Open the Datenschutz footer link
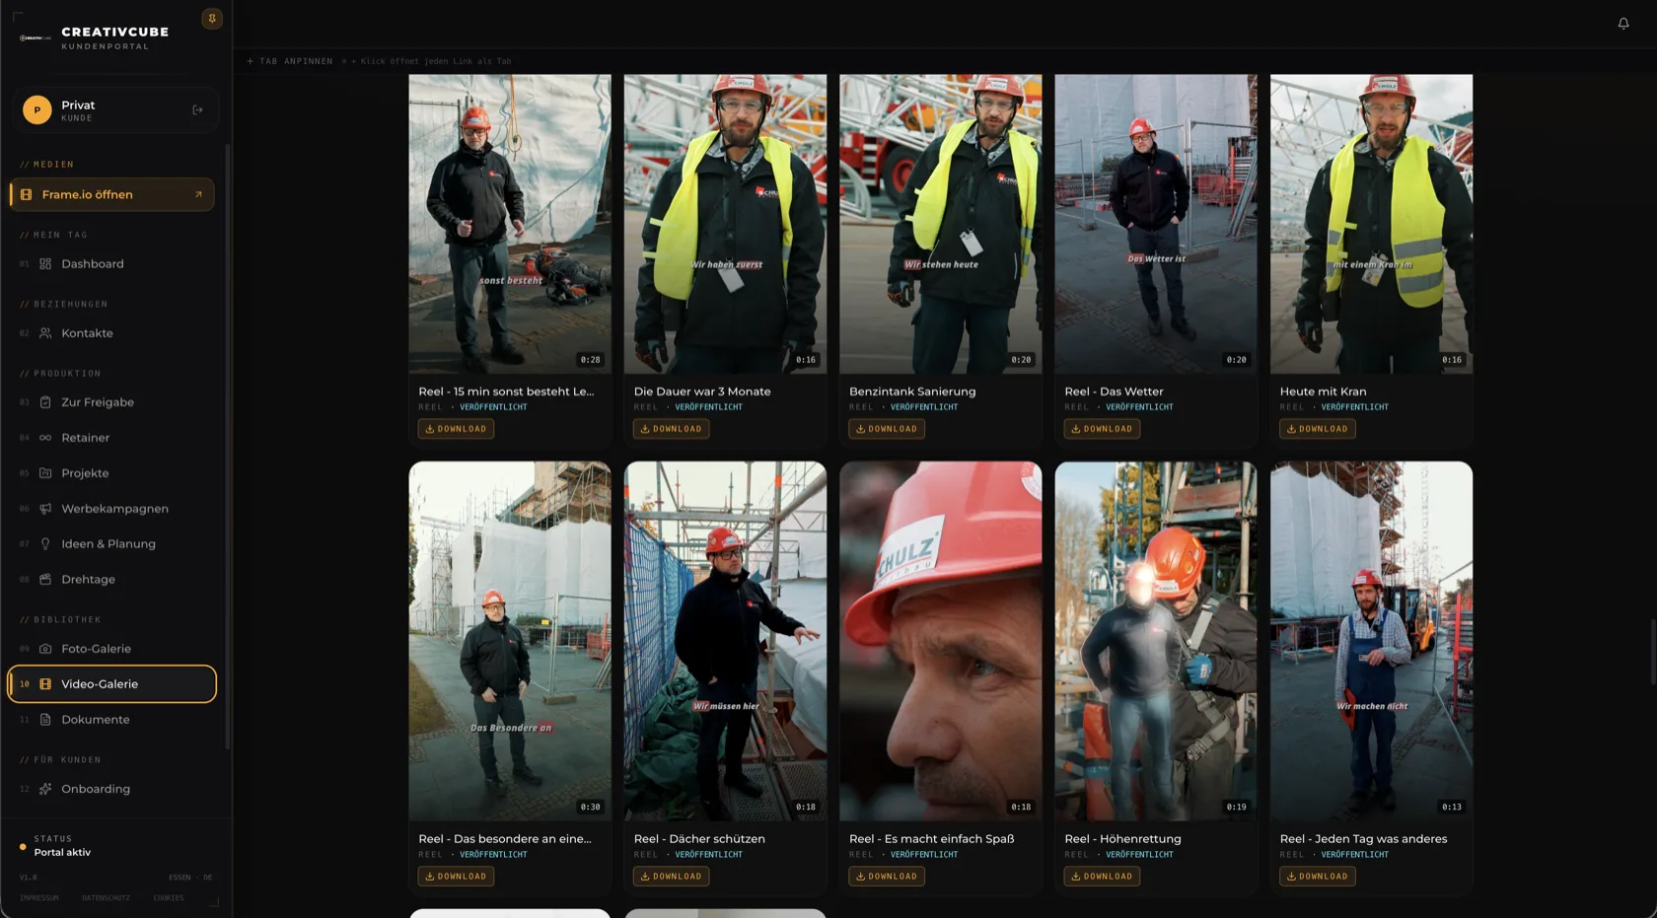1657x918 pixels. 106,898
